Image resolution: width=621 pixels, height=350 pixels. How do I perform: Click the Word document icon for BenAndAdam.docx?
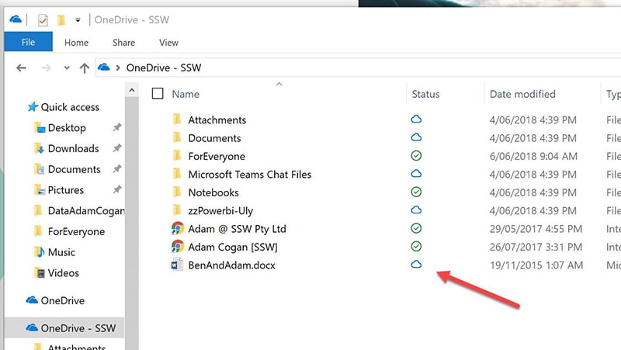[x=177, y=265]
